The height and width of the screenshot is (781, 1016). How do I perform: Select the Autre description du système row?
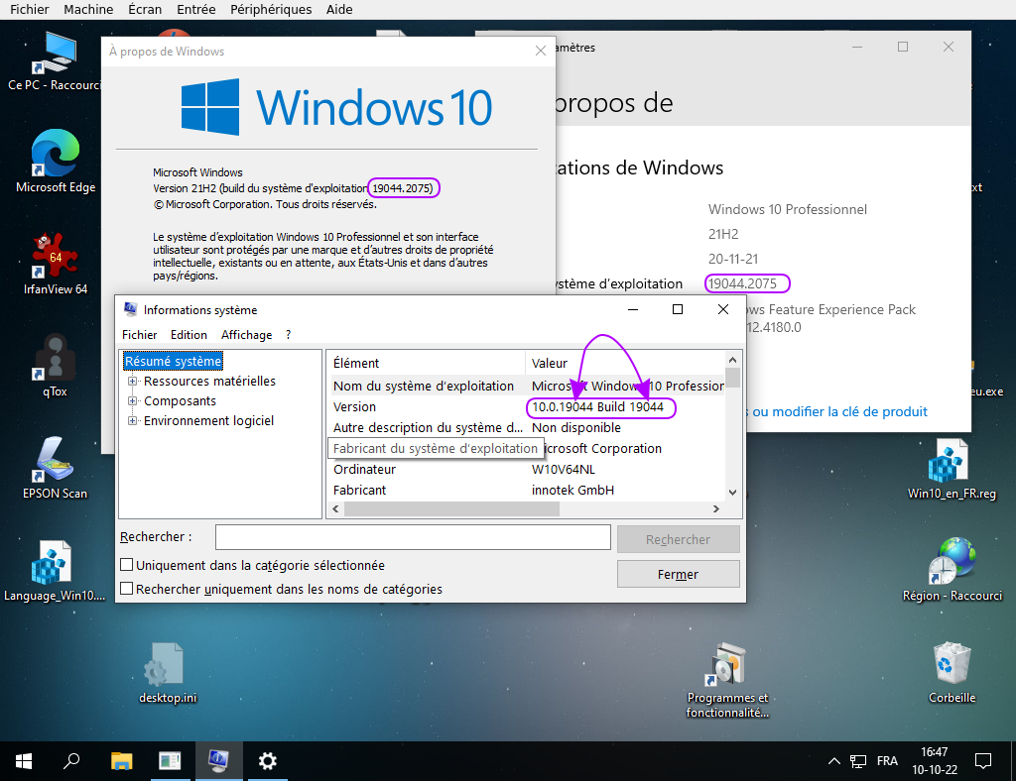[x=528, y=428]
